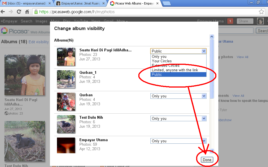Click the browser Forward arrow
This screenshot has height=167, width=268.
[x=11, y=12]
